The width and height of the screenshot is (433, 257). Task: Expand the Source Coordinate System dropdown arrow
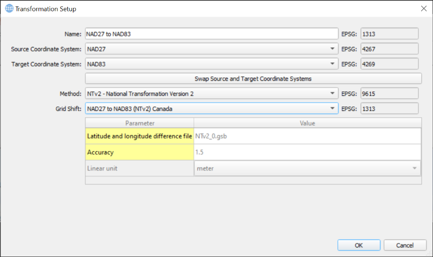pyautogui.click(x=332, y=48)
